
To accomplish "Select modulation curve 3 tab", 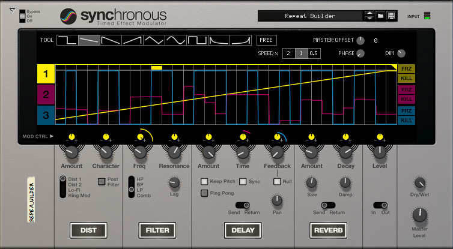I will pos(46,115).
